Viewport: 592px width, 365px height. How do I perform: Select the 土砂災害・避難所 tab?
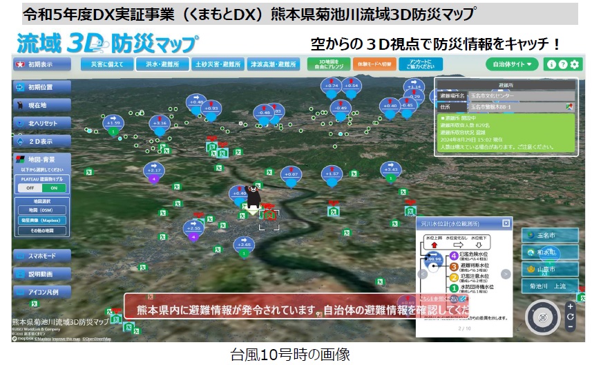(217, 65)
